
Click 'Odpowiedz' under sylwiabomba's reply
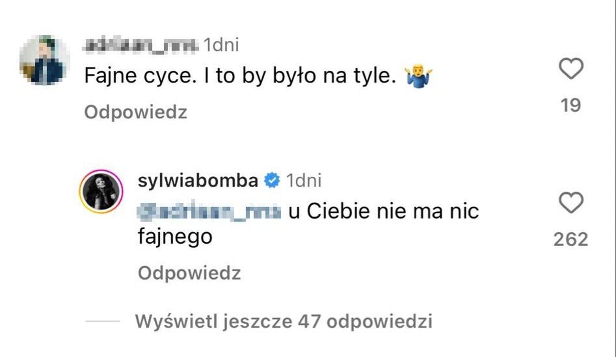189,274
